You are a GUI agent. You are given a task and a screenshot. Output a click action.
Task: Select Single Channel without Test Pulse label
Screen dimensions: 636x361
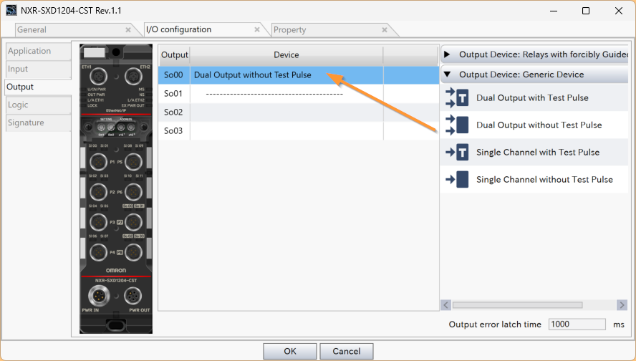click(x=544, y=179)
